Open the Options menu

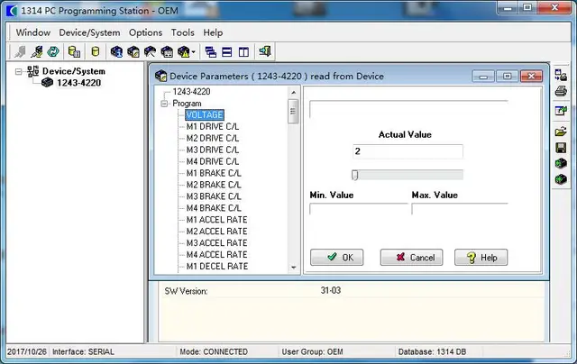(x=145, y=32)
